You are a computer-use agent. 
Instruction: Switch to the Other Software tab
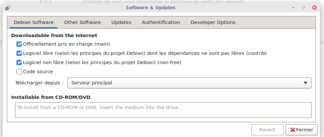(82, 22)
